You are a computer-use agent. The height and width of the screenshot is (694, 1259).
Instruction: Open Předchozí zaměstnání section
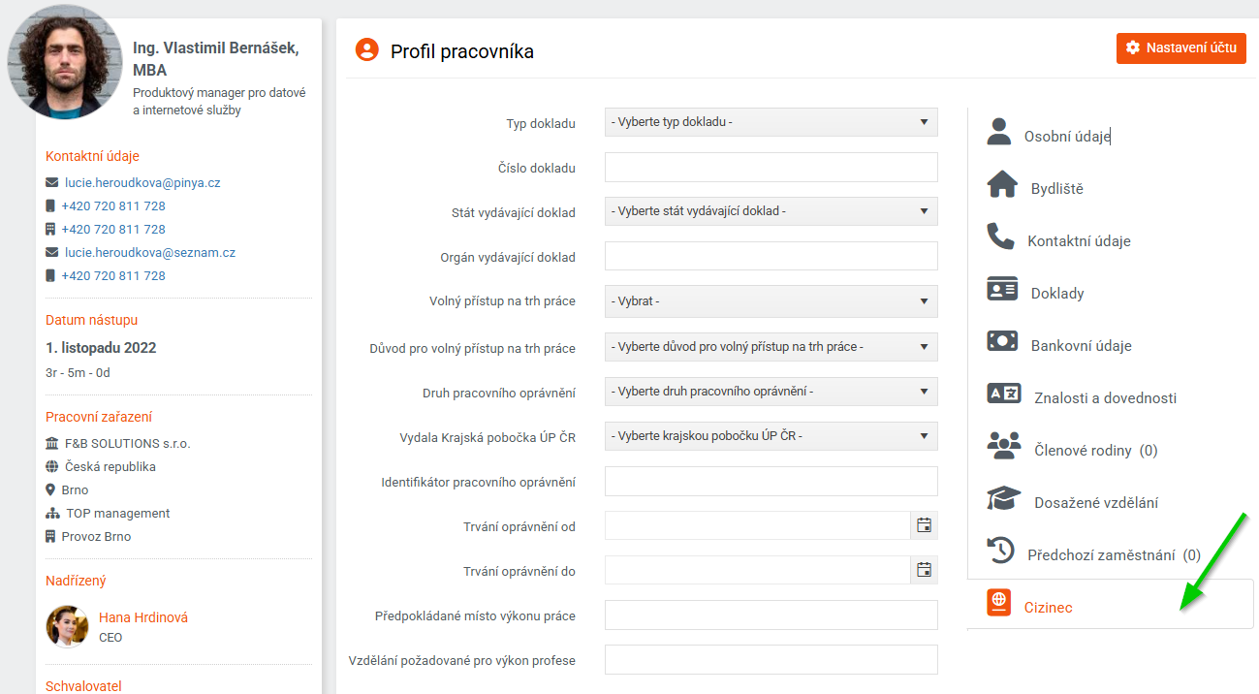1114,555
